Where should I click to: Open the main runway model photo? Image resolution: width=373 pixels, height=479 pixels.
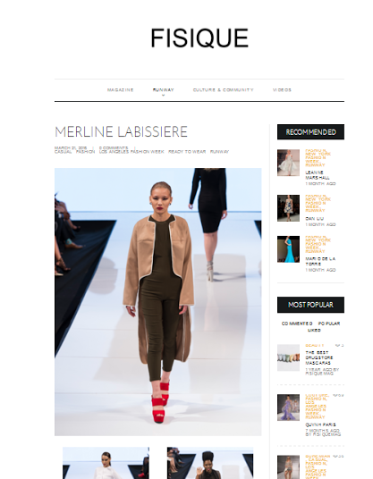[x=158, y=302]
